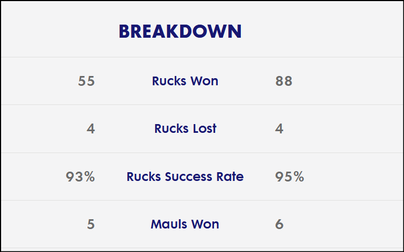404x252 pixels.
Task: Click the right Rucks Lost value 4
Action: [280, 128]
